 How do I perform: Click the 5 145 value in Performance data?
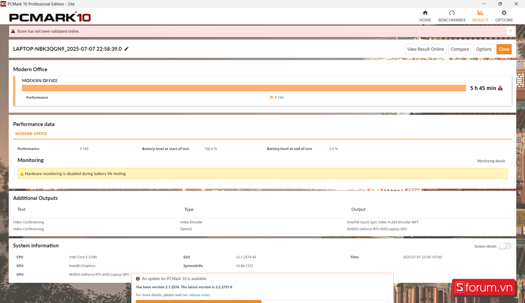coord(84,149)
